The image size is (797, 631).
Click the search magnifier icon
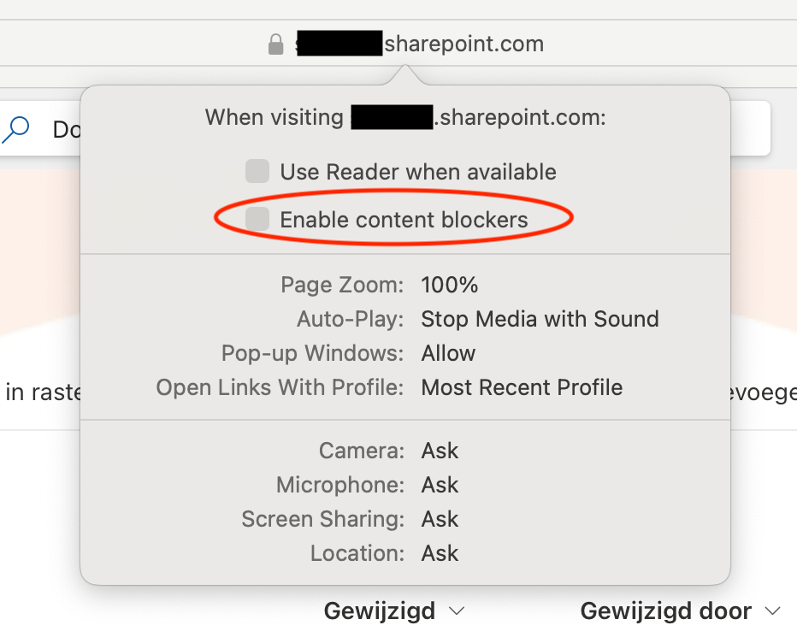tap(15, 130)
